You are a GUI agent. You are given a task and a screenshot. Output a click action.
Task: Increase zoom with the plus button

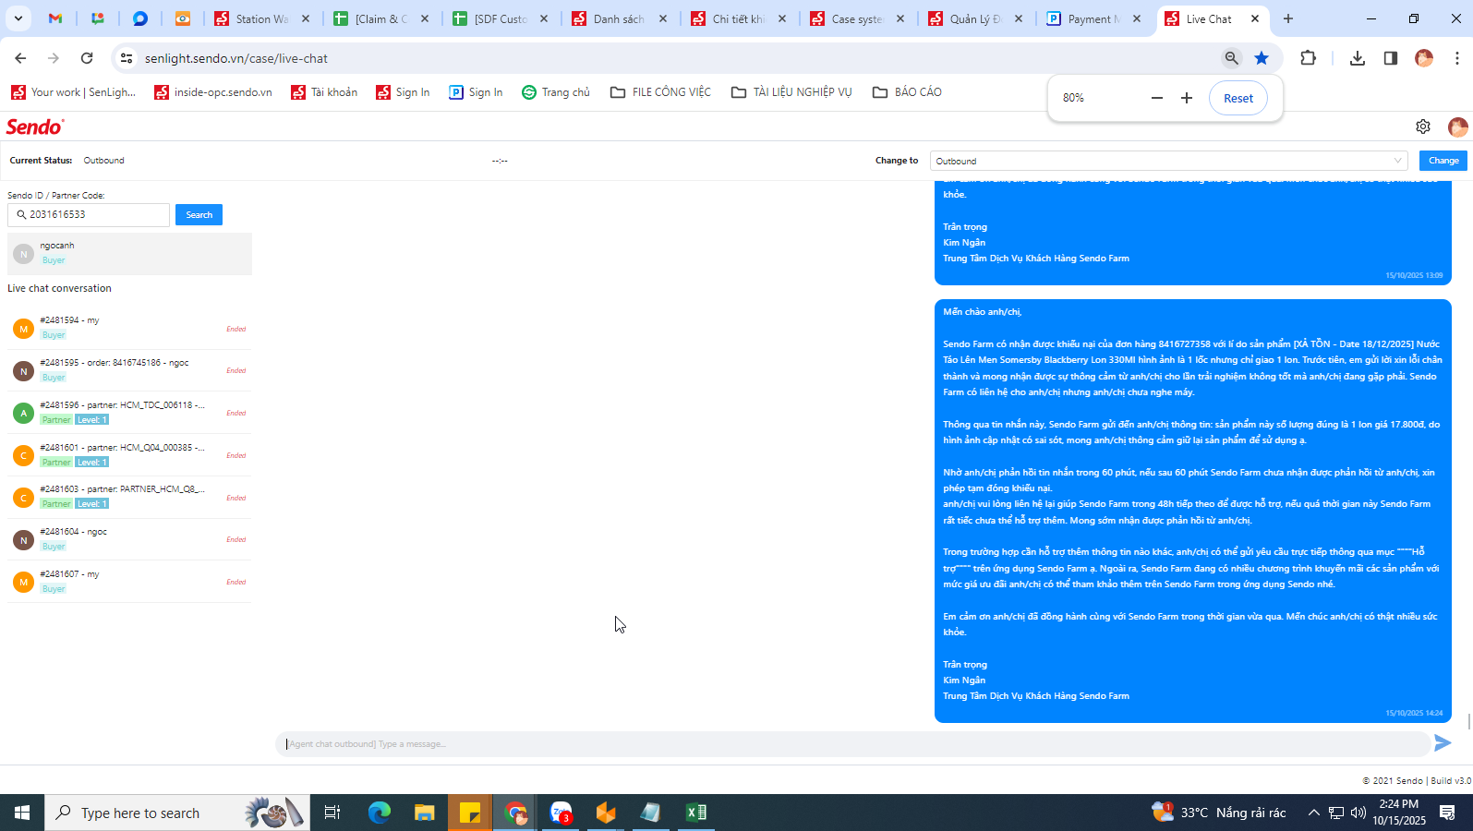tap(1187, 98)
